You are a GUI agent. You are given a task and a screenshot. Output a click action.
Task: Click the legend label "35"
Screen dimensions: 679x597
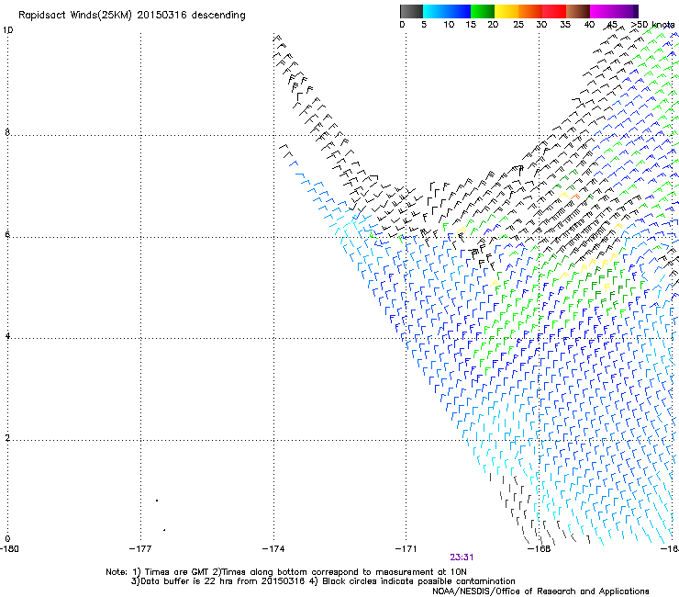pos(565,25)
